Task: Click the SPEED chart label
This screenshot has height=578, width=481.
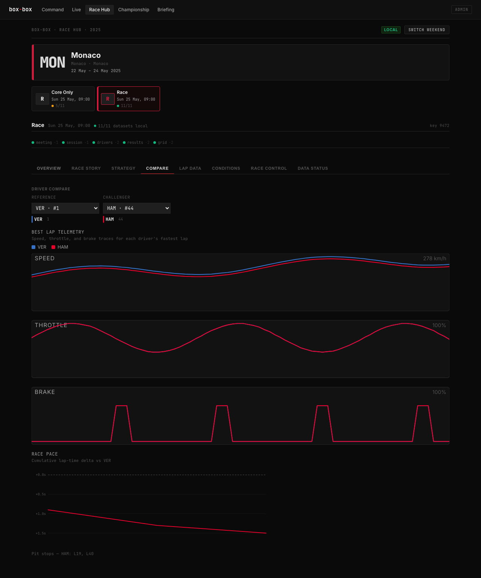Action: (45, 258)
